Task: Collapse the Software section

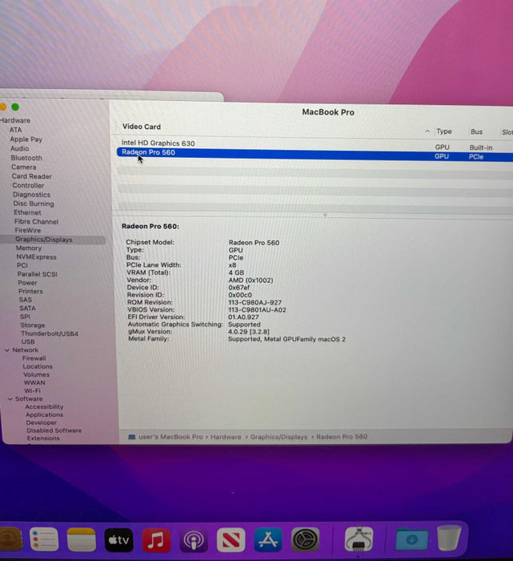Action: pyautogui.click(x=10, y=398)
